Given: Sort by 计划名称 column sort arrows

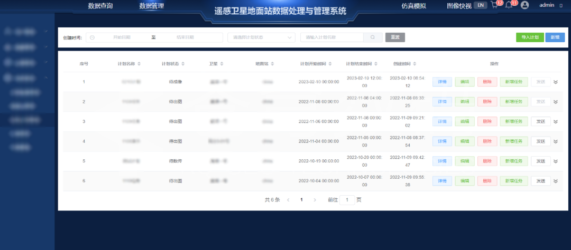Looking at the screenshot, I should click(x=139, y=64).
